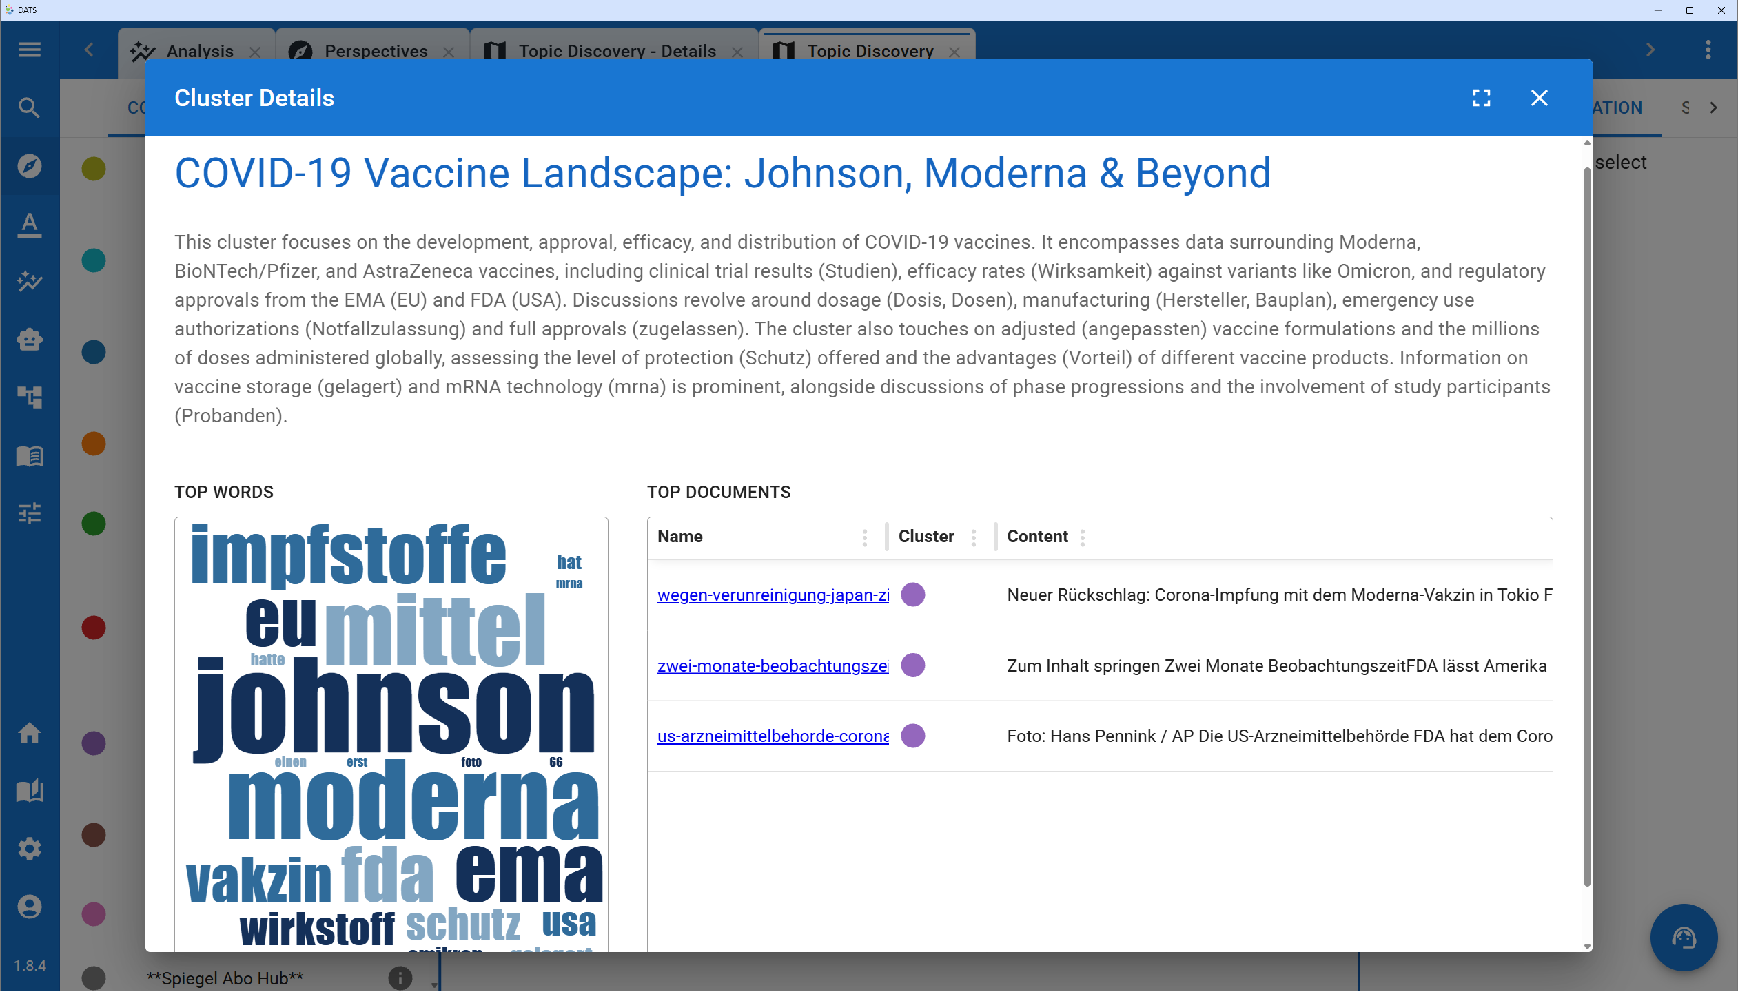The height and width of the screenshot is (992, 1738).
Task: Open the support chat floating button
Action: coord(1684,938)
